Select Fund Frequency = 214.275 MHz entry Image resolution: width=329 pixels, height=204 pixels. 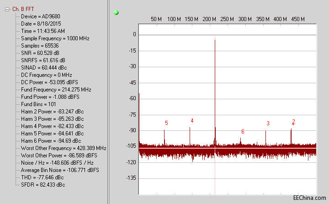tap(56, 90)
